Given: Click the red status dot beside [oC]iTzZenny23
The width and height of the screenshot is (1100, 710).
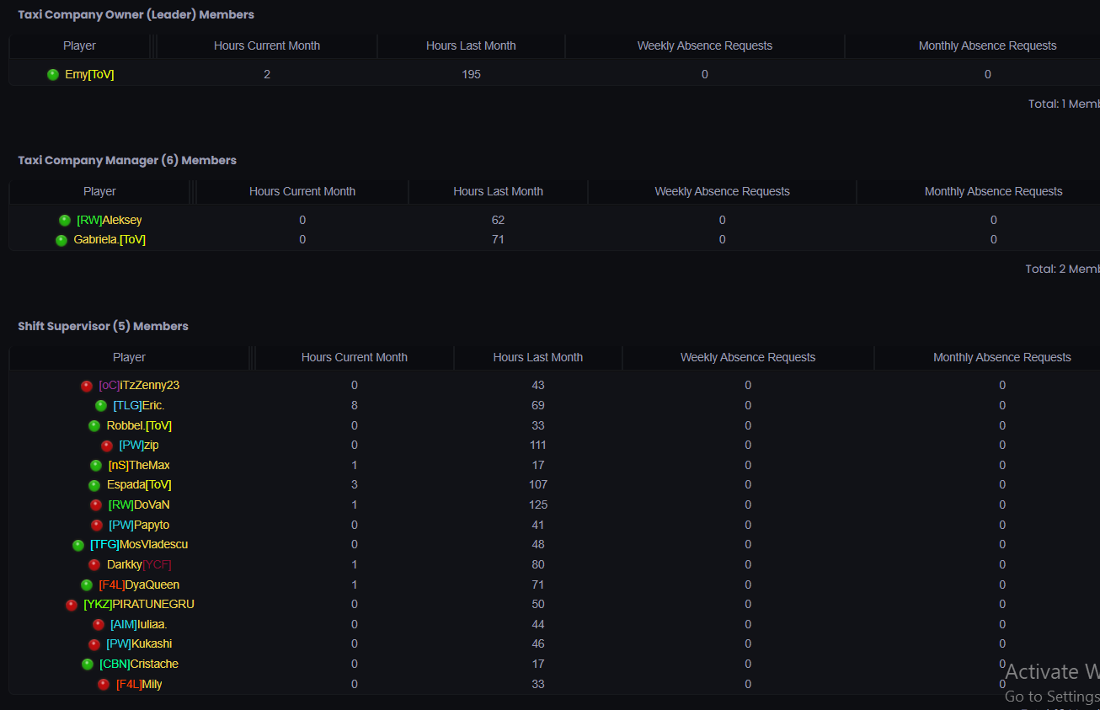Looking at the screenshot, I should point(87,386).
